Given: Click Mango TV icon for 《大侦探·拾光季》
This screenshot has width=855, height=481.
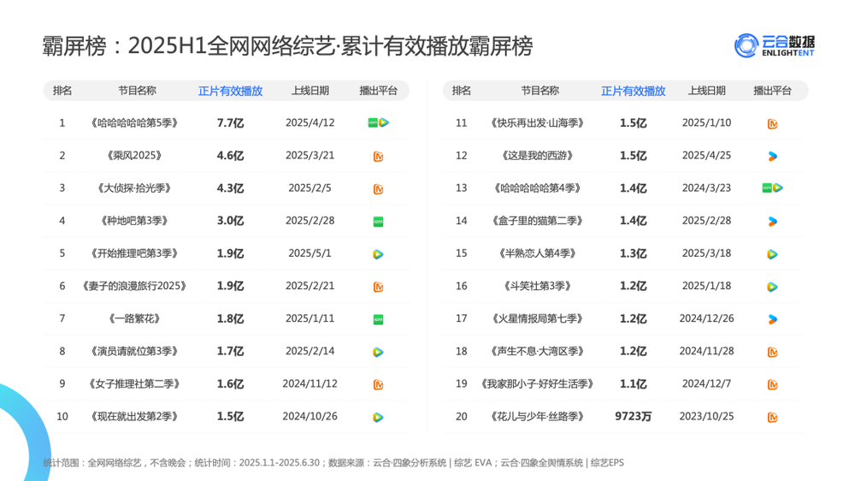Looking at the screenshot, I should point(378,188).
